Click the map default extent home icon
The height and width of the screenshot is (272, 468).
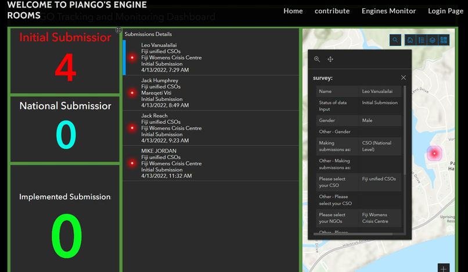[x=410, y=40]
